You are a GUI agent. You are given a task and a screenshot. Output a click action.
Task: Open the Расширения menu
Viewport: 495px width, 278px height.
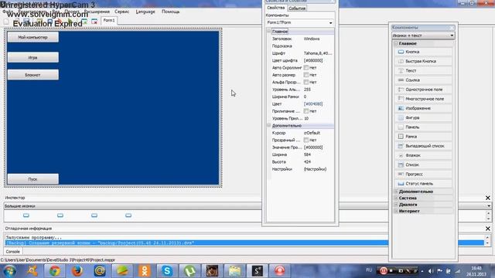click(97, 12)
